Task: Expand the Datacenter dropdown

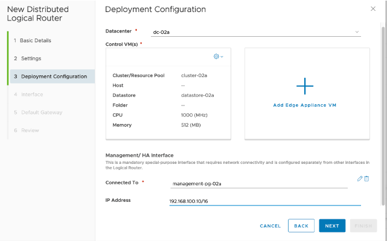Action: (357, 31)
